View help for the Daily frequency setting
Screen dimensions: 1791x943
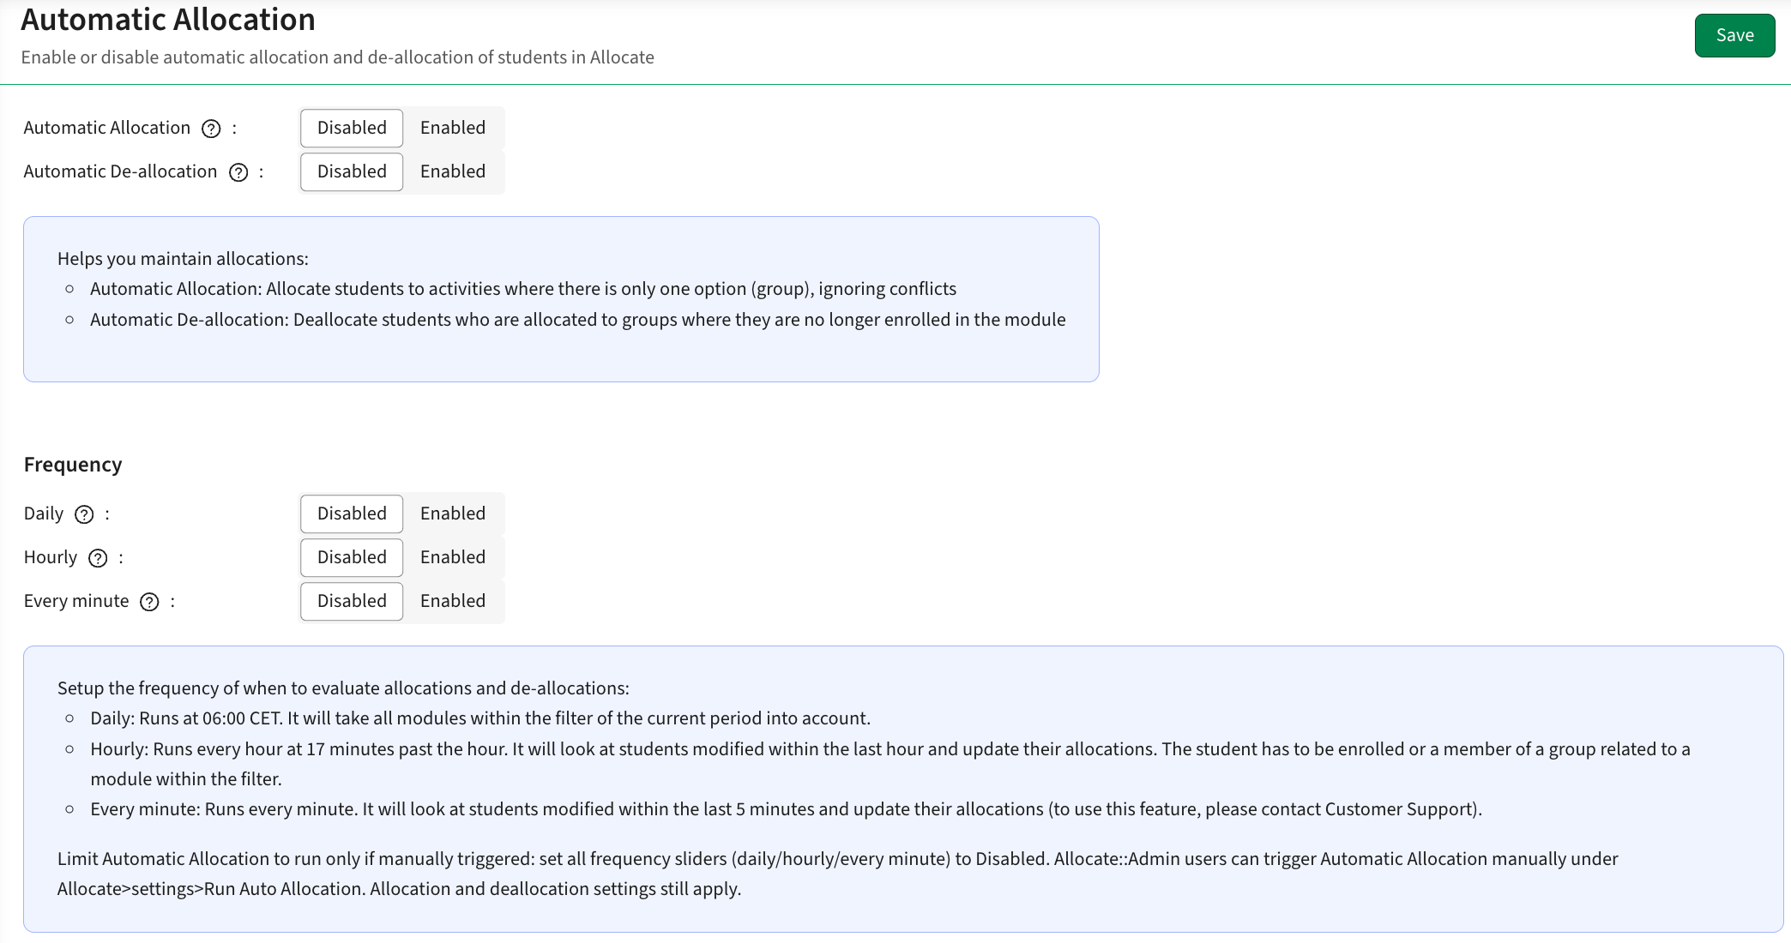tap(83, 514)
